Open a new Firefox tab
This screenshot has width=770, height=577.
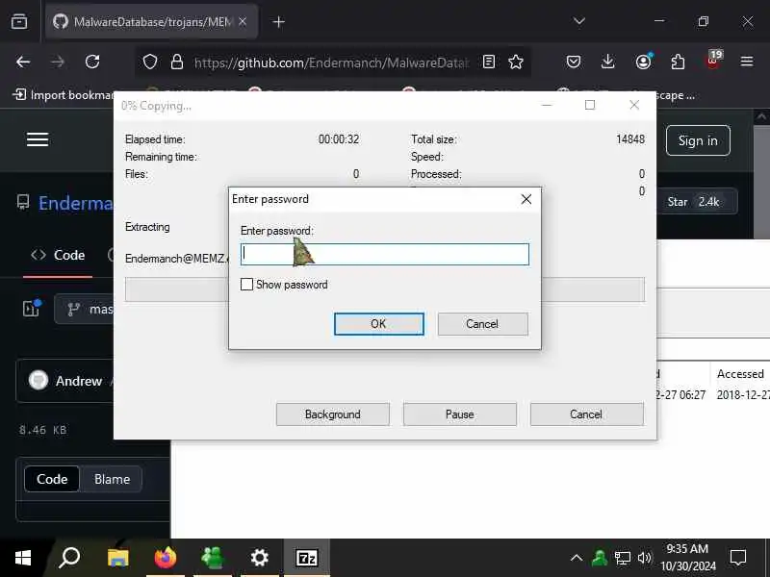[278, 22]
